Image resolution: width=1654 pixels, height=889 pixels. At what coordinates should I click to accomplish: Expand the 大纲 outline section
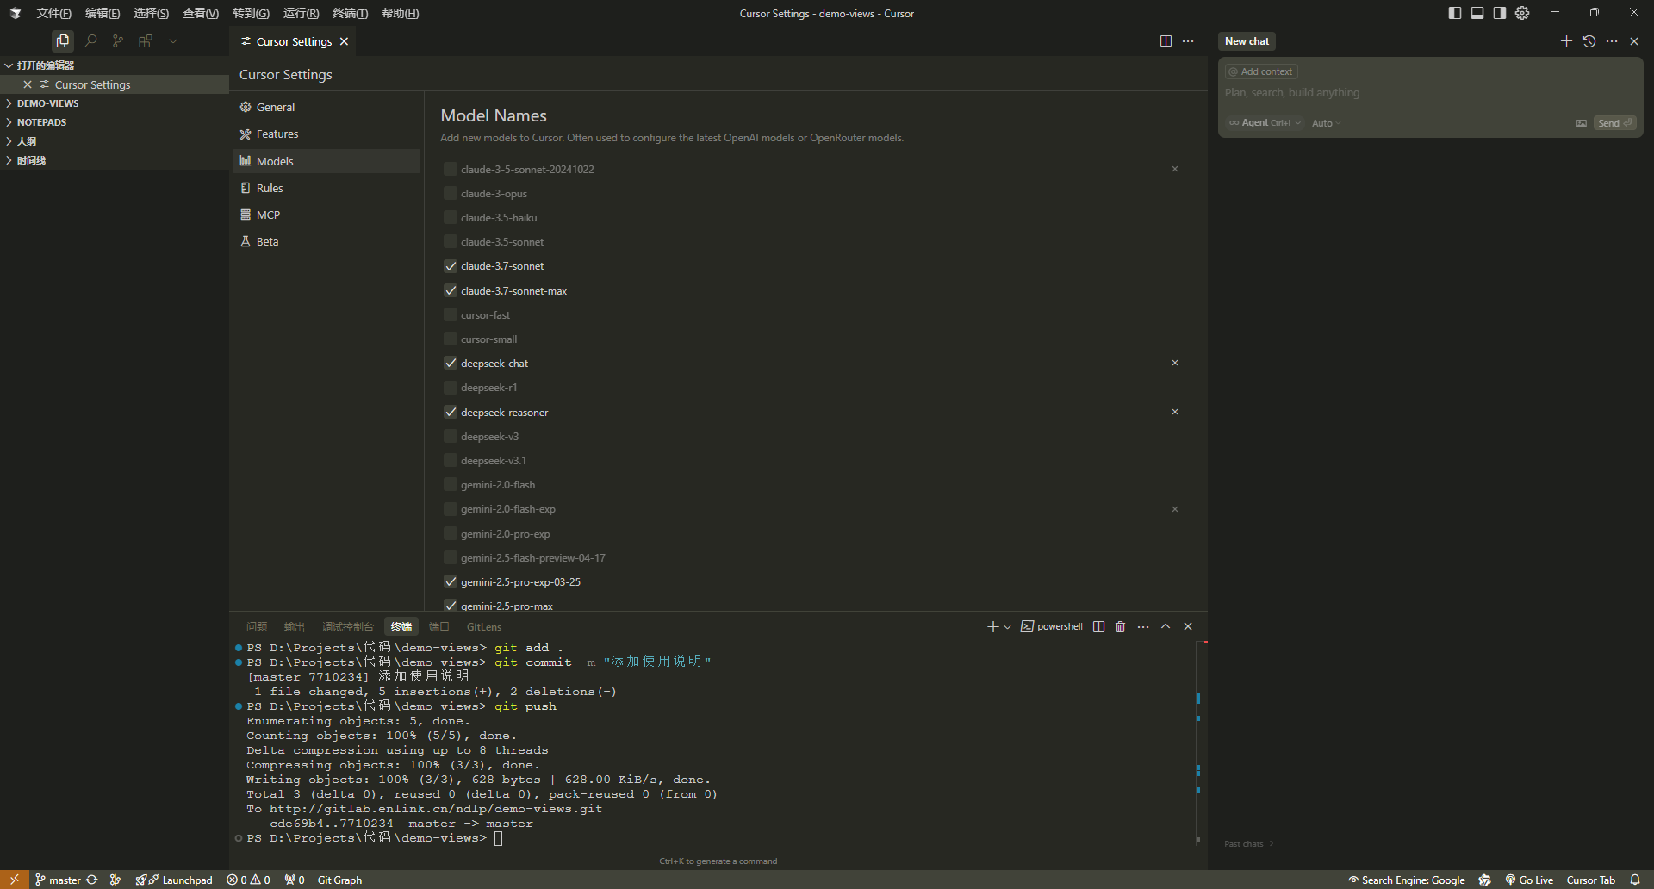pyautogui.click(x=114, y=141)
